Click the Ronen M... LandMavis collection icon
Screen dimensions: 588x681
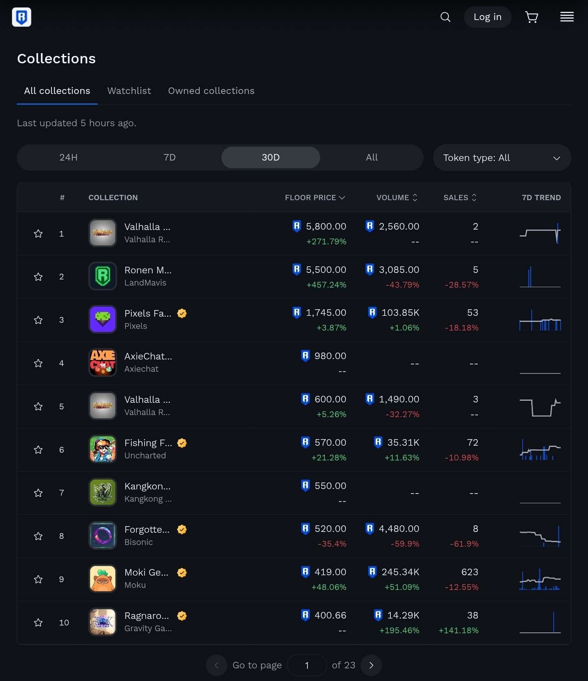coord(103,276)
